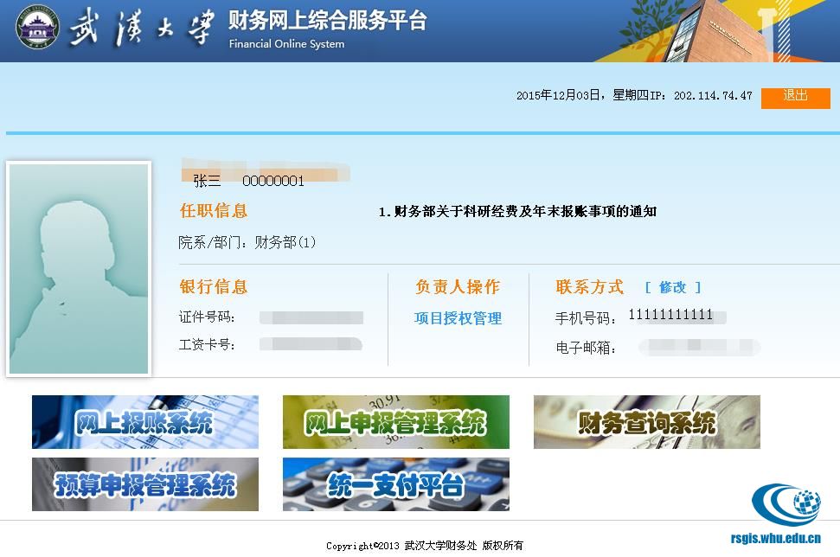
Task: Click the Copyright©2013 武汉大学财务处 footer text
Action: click(x=425, y=546)
